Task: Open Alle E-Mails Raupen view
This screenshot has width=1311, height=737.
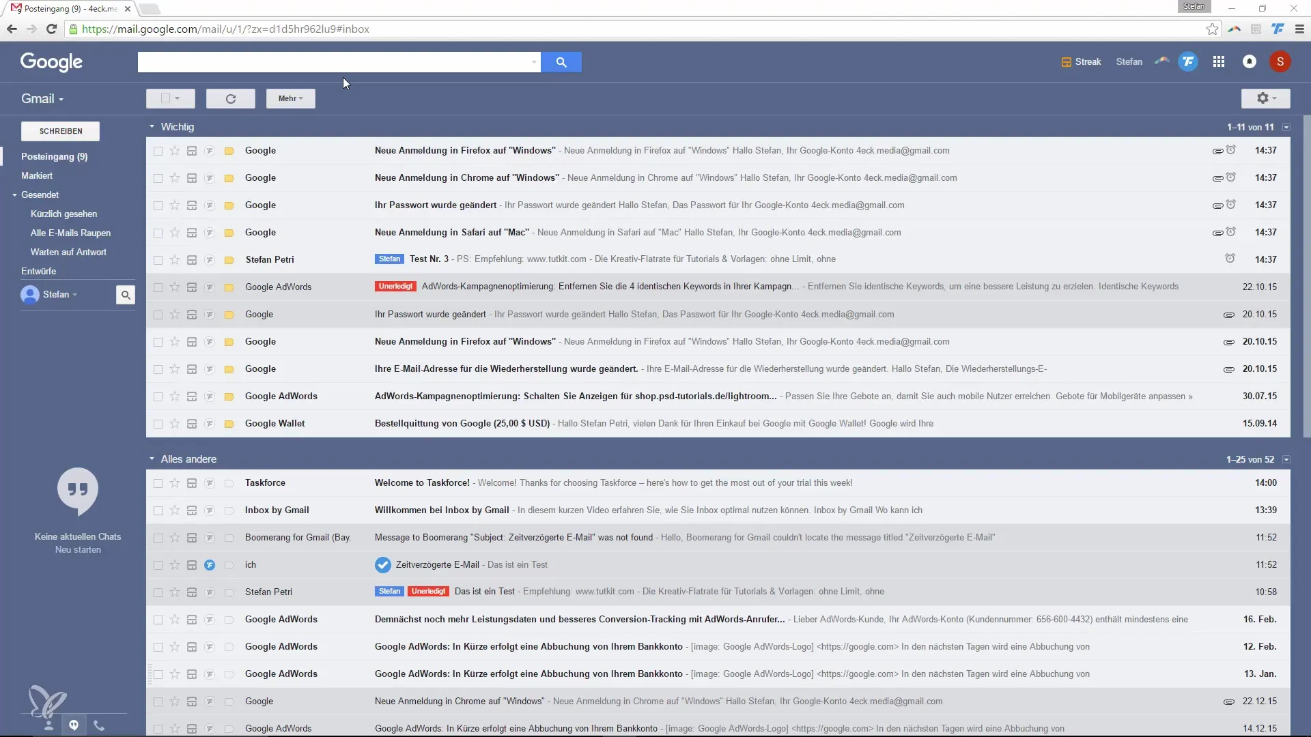Action: pyautogui.click(x=70, y=233)
